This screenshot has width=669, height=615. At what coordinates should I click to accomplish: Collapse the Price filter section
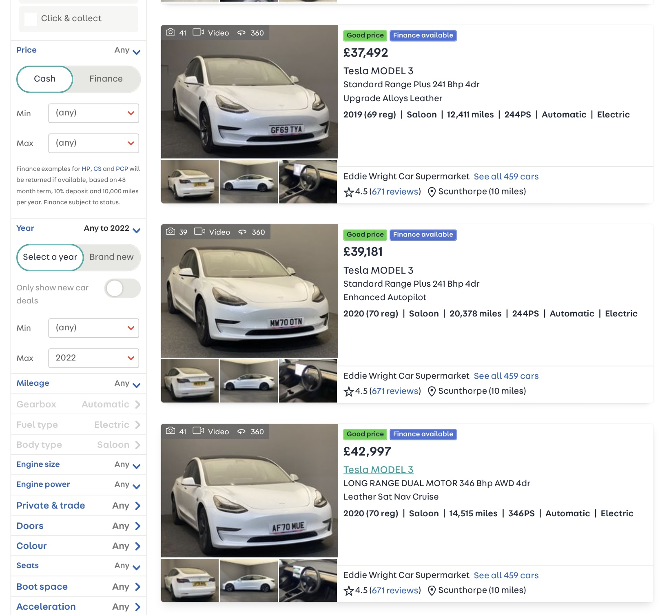point(78,51)
